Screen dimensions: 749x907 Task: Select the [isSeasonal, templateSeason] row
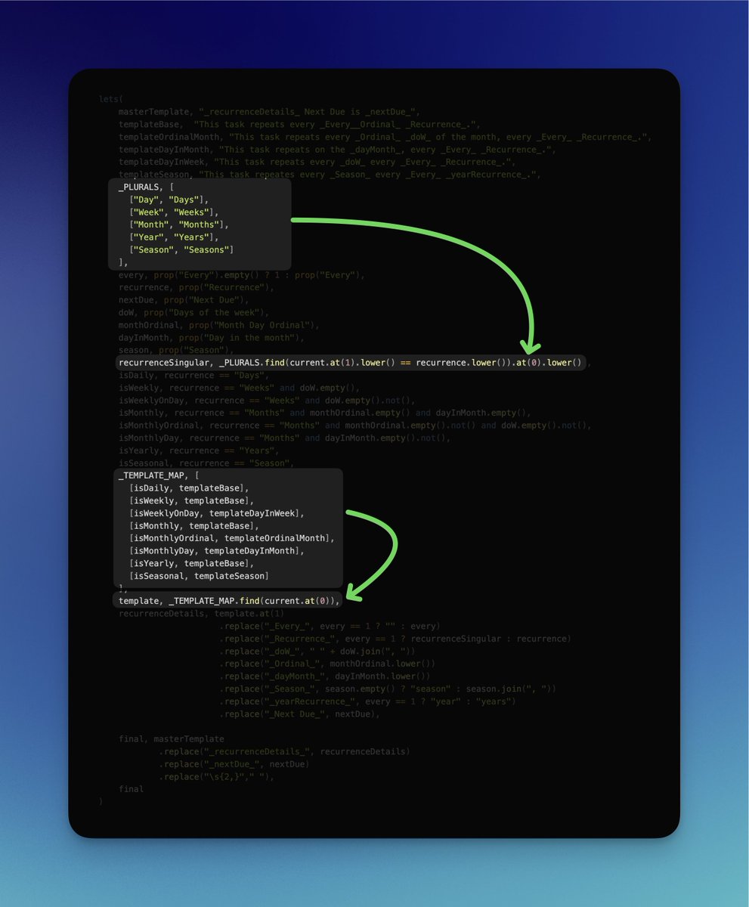[x=199, y=576]
